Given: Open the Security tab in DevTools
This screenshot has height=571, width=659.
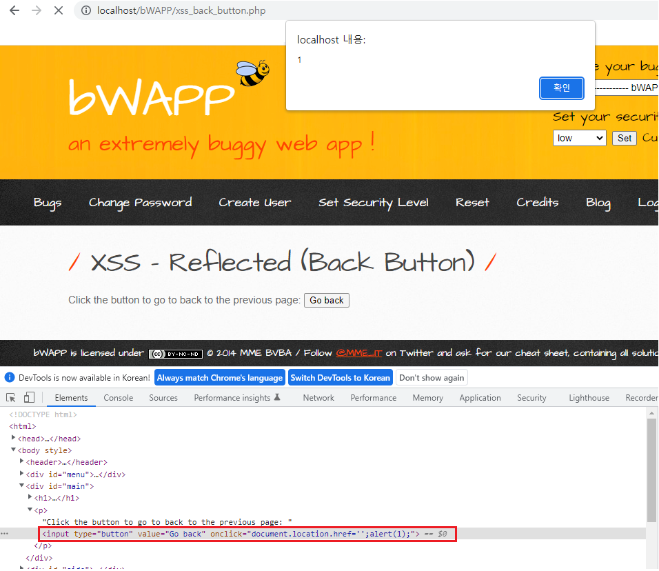Looking at the screenshot, I should coord(531,398).
